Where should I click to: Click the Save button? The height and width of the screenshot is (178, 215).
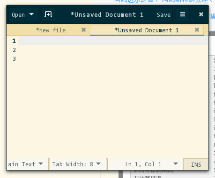click(163, 15)
